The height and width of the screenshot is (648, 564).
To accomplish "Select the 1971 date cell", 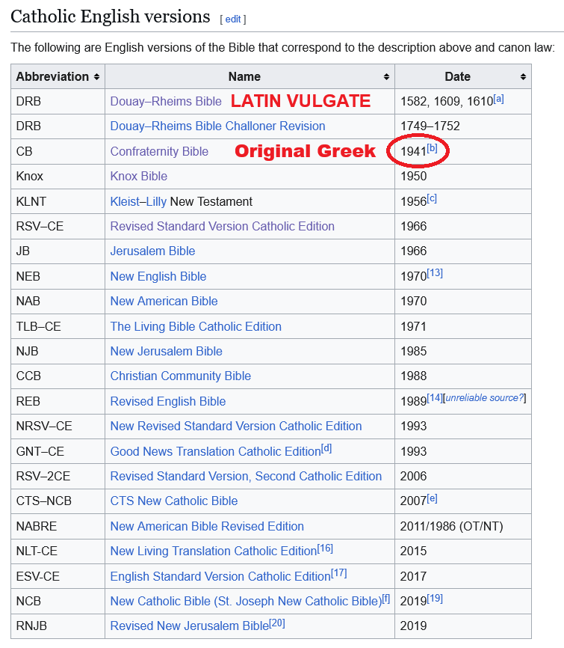I will [463, 326].
